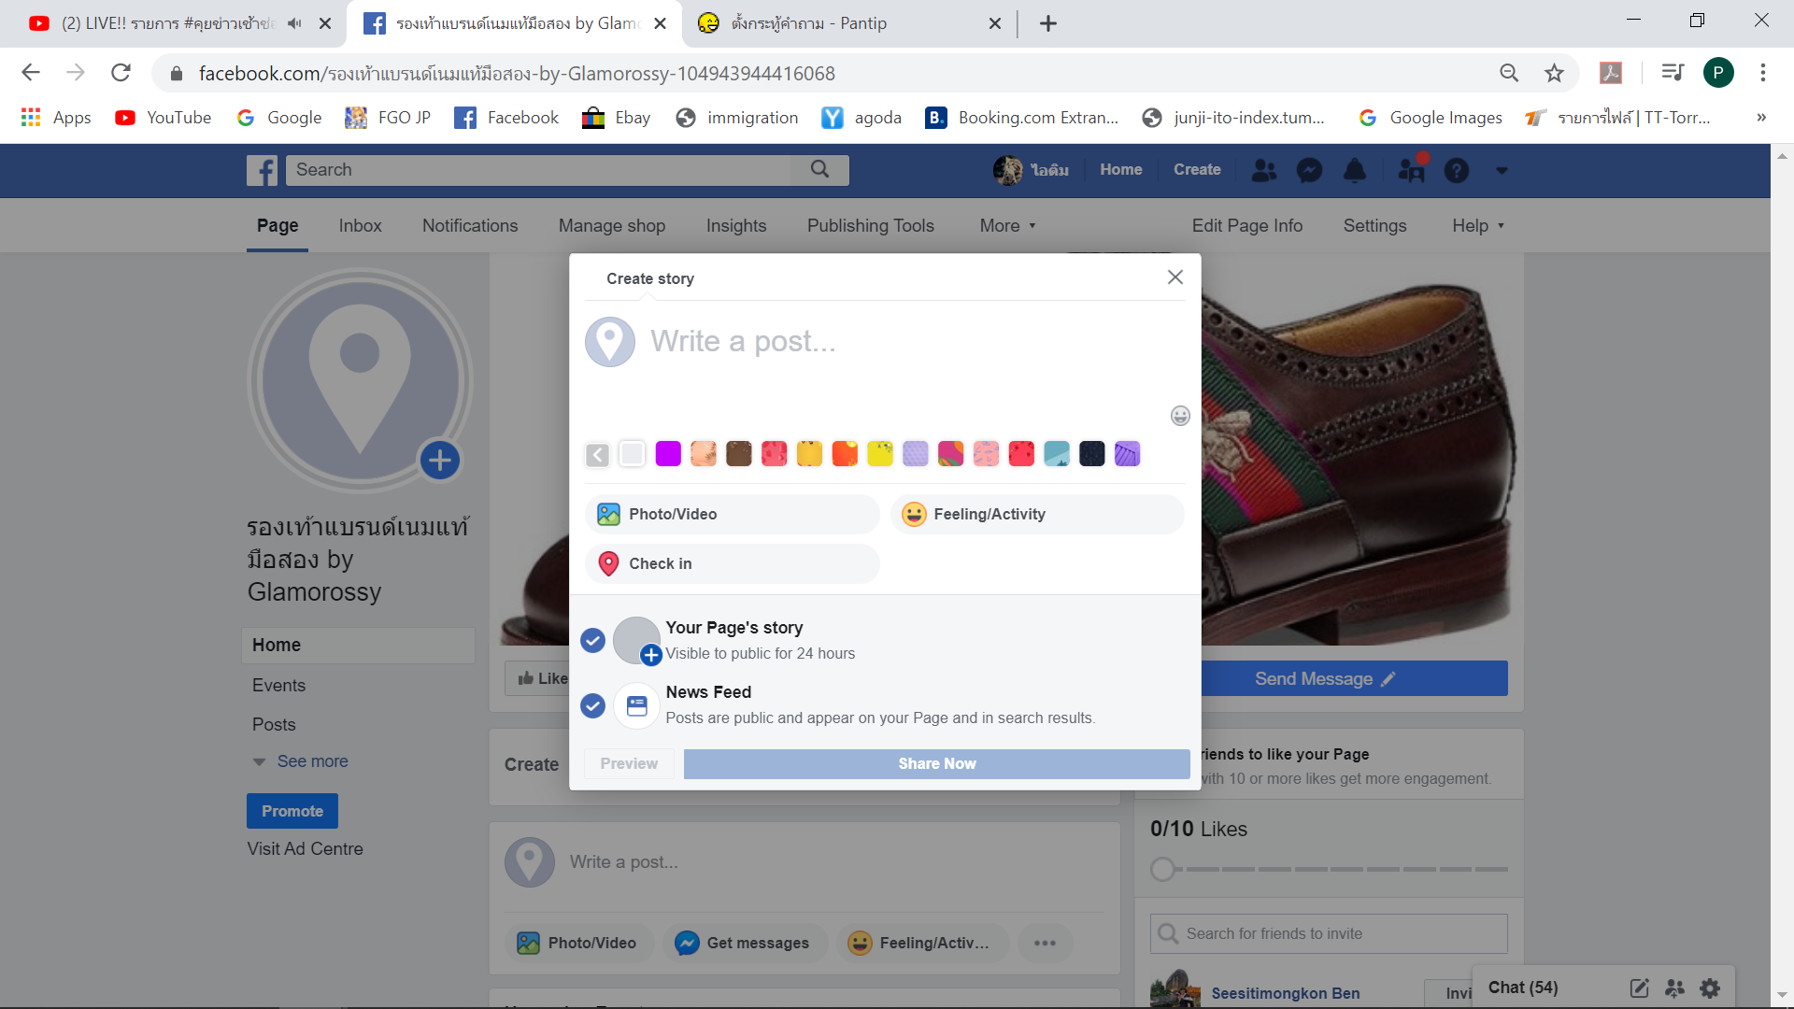
Task: Uncheck the News Feed sharing option
Action: [592, 705]
